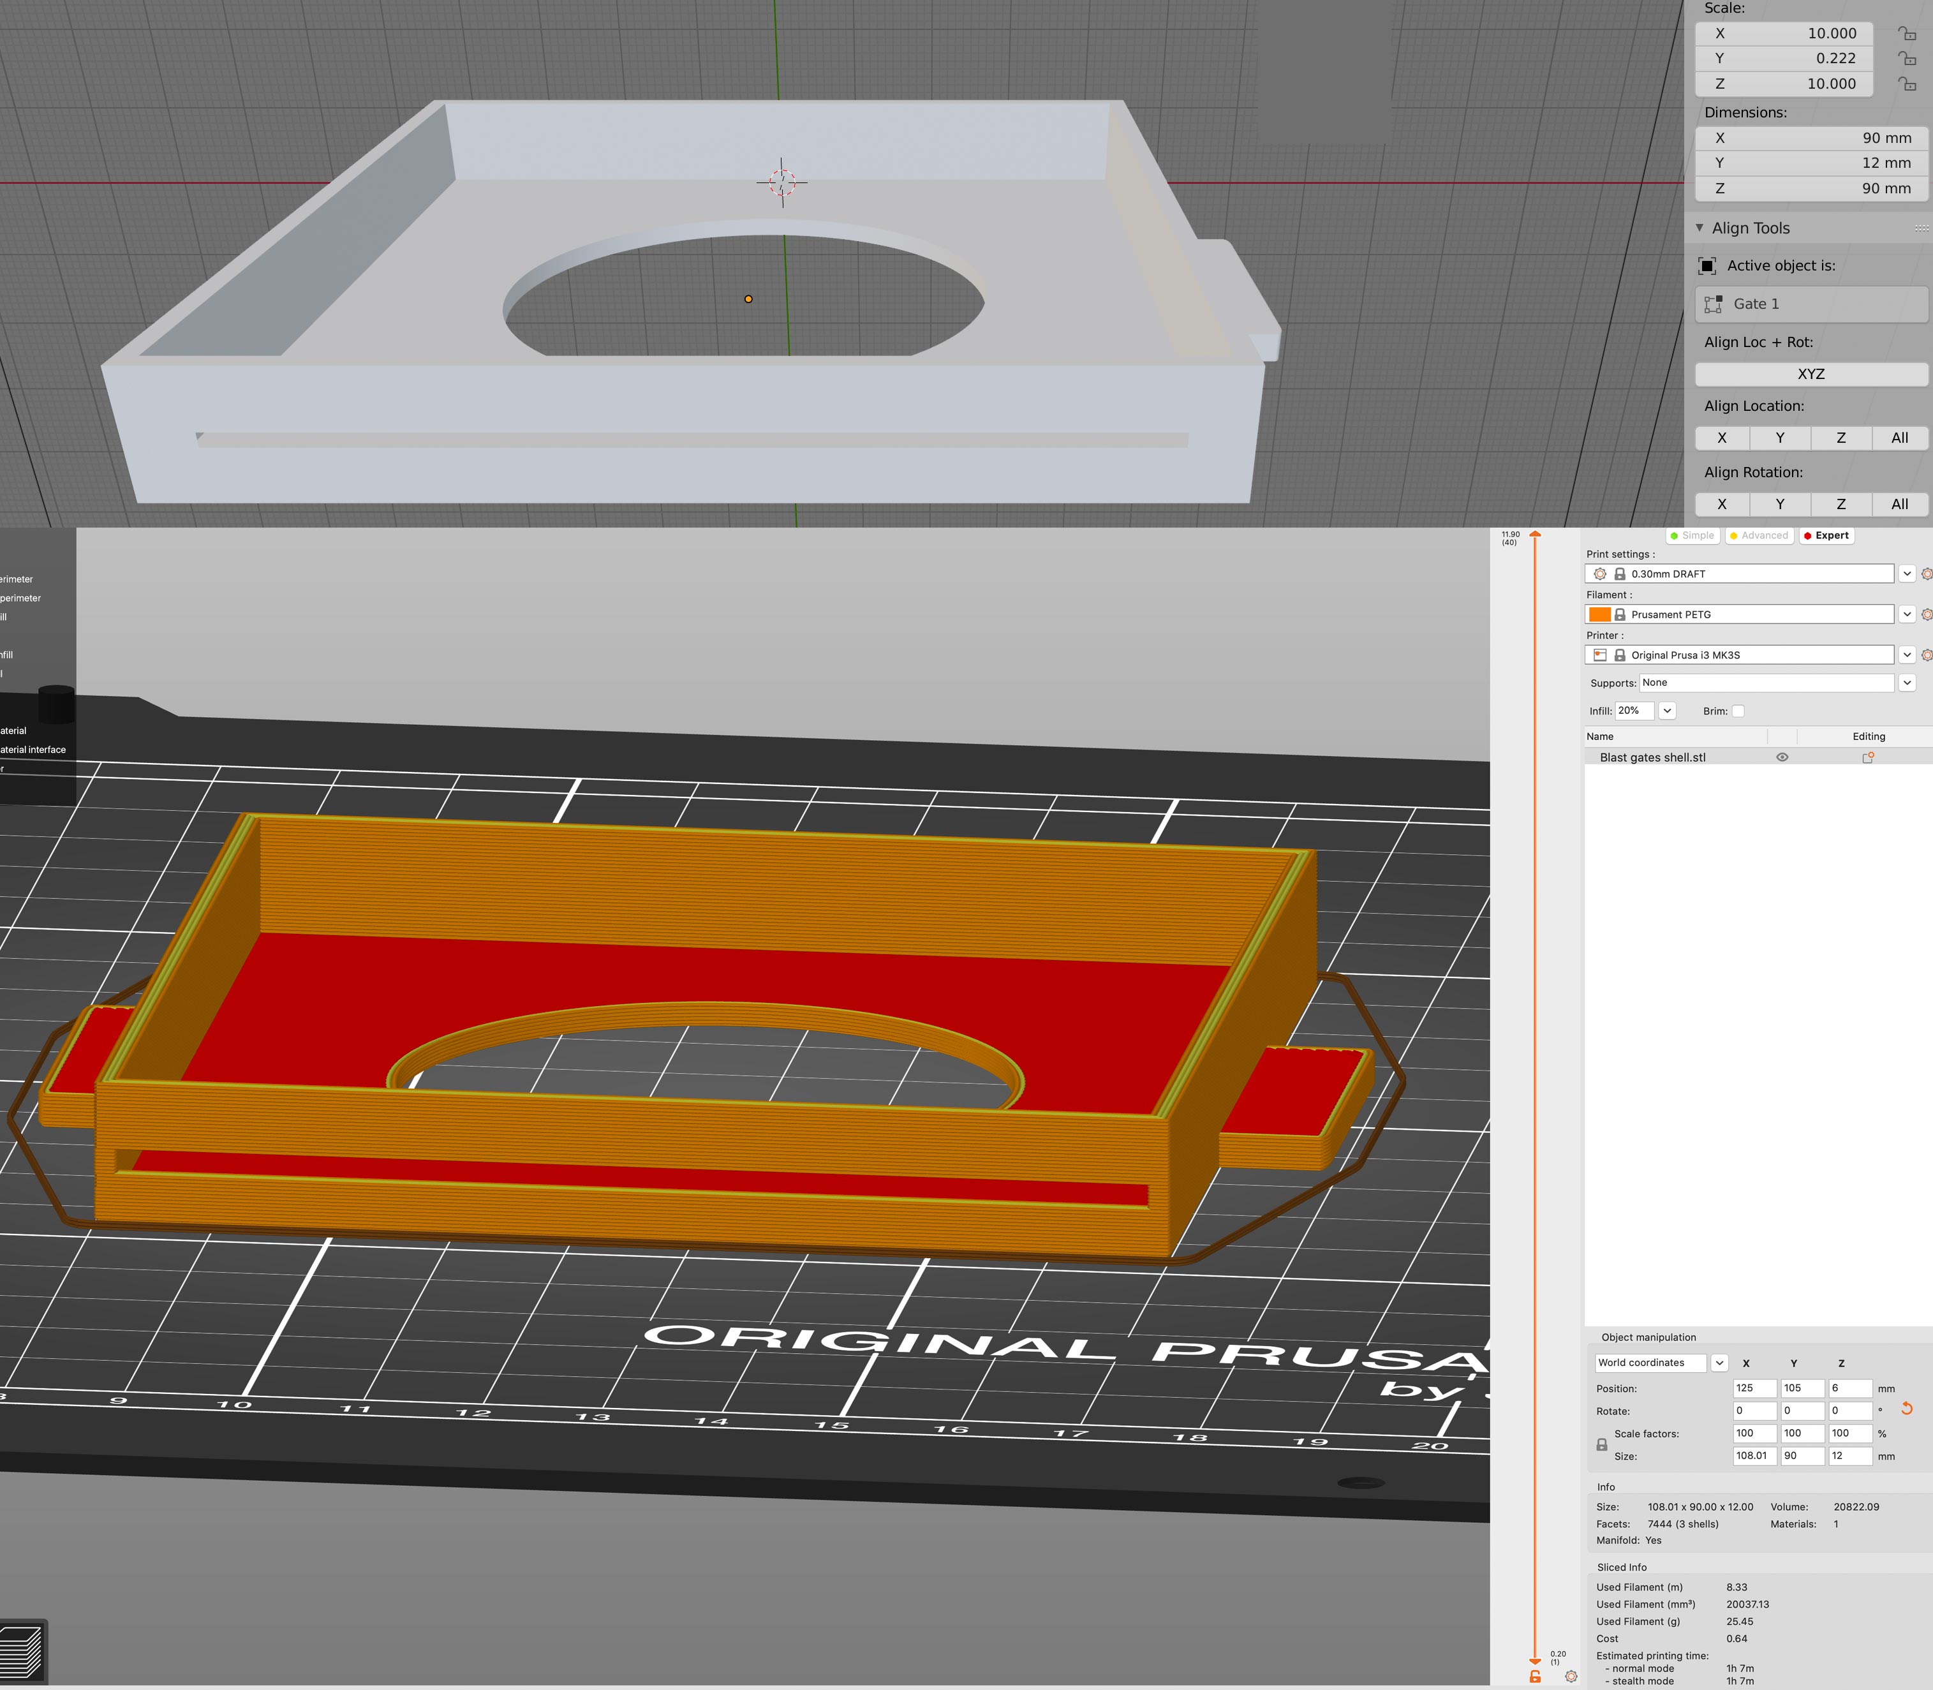1933x1690 pixels.
Task: Edit Size X field 108.01
Action: click(1755, 1456)
